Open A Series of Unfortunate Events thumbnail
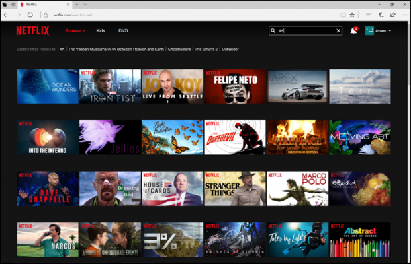This screenshot has width=411, height=264. point(110,240)
